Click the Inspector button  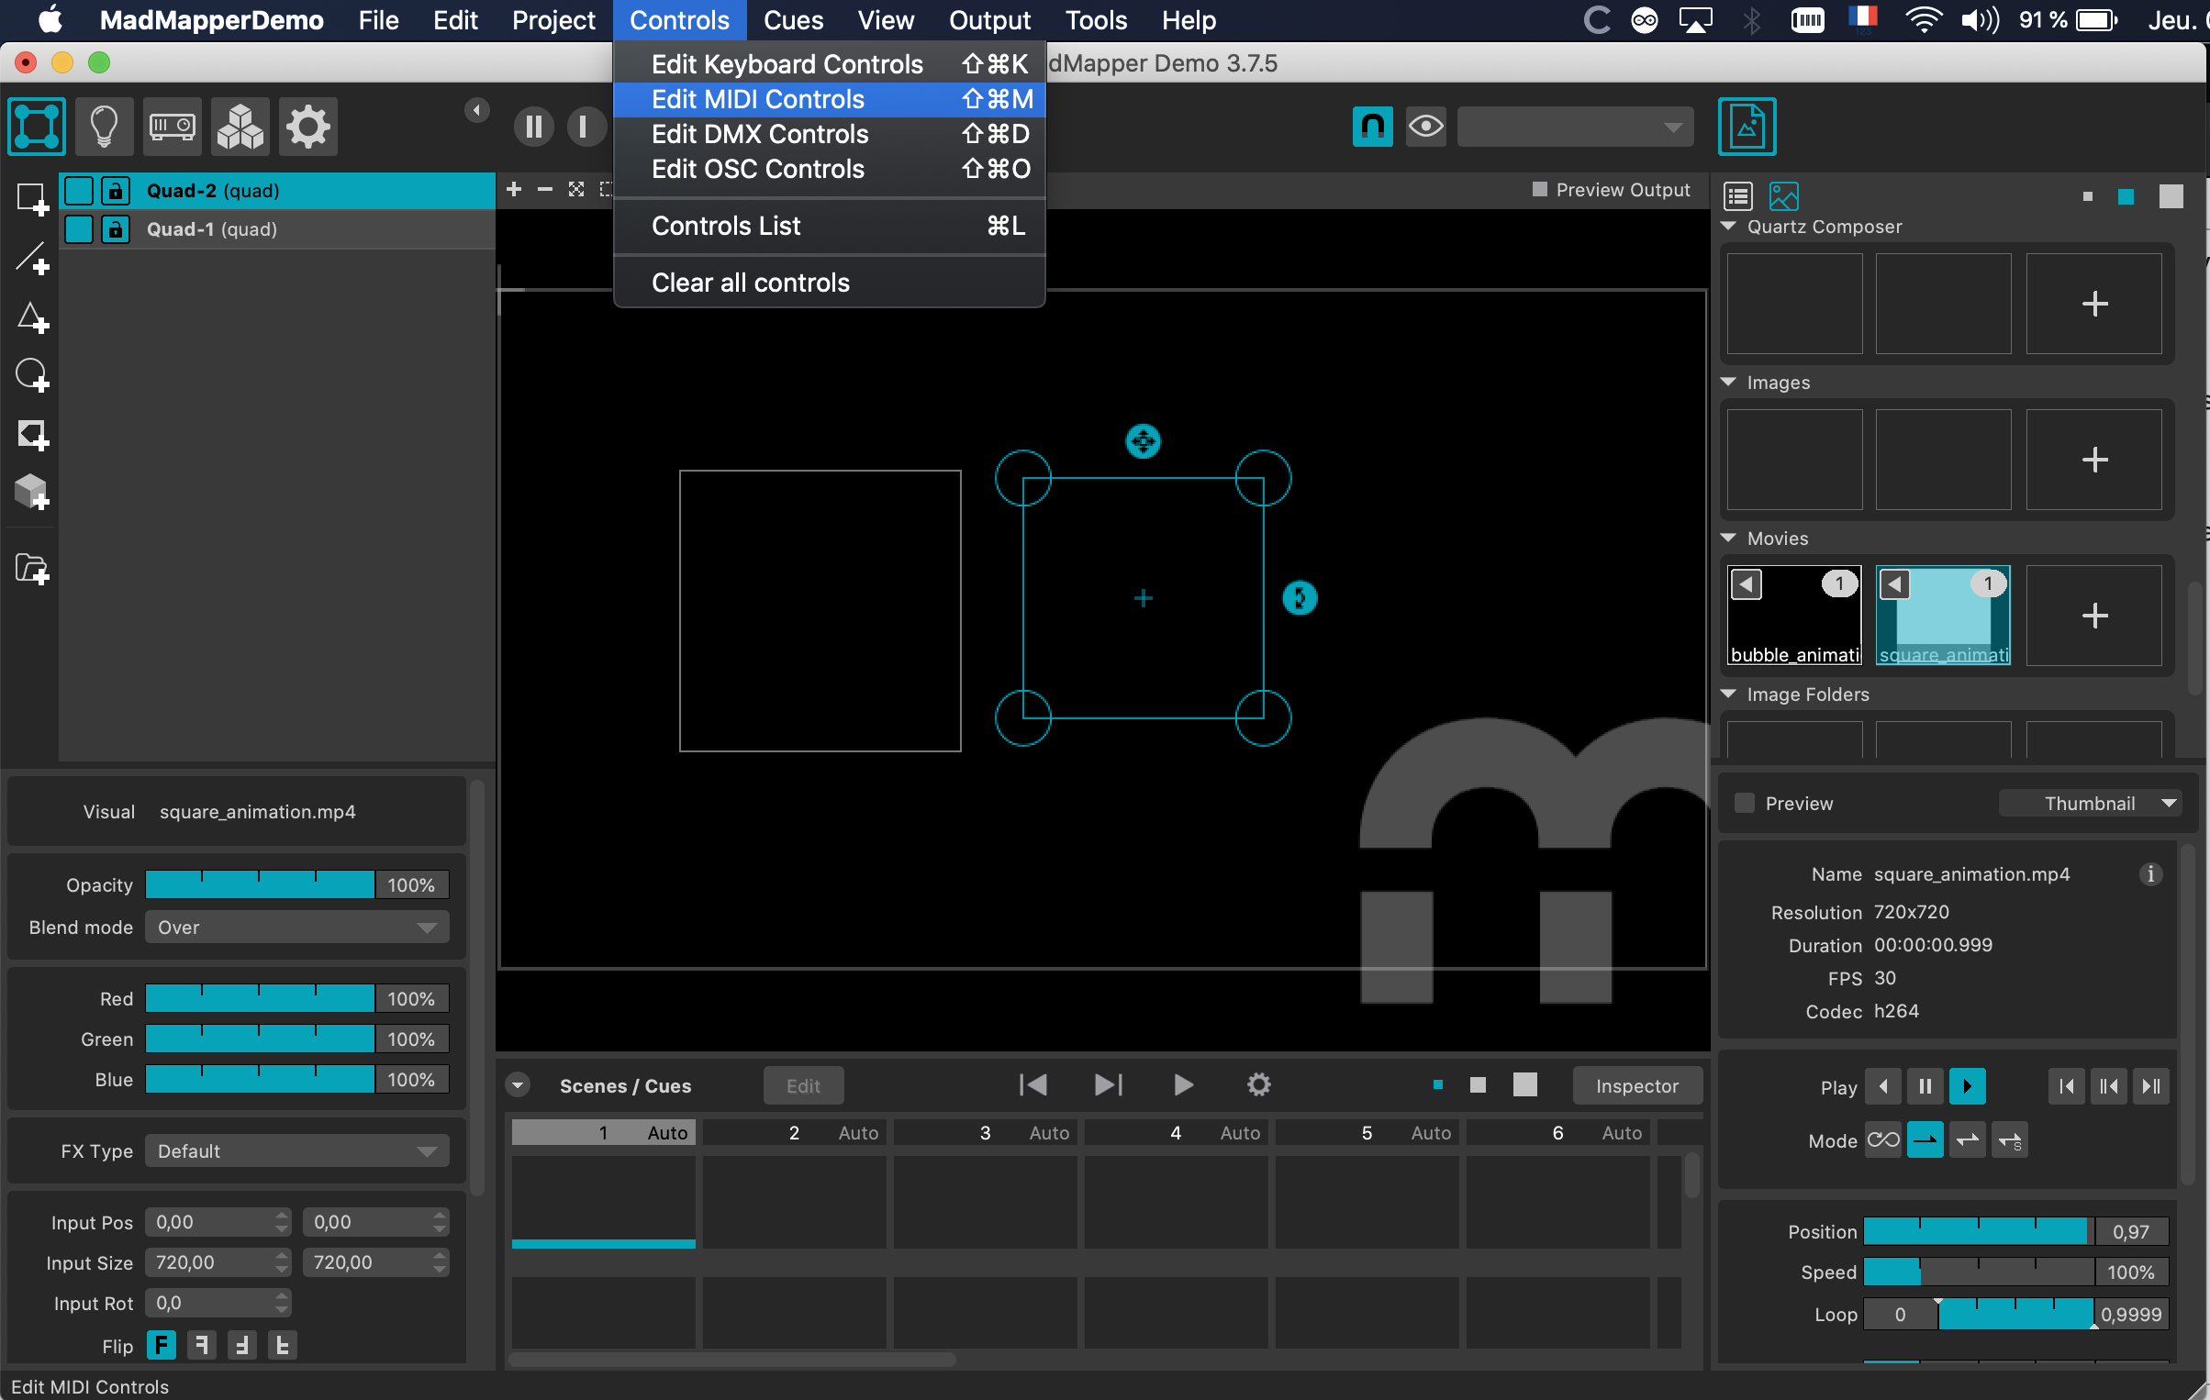pyautogui.click(x=1636, y=1085)
